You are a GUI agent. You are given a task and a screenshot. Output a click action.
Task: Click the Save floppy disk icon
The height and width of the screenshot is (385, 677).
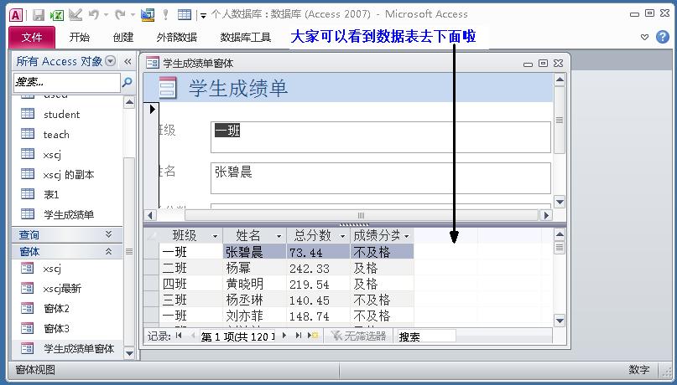coord(39,15)
